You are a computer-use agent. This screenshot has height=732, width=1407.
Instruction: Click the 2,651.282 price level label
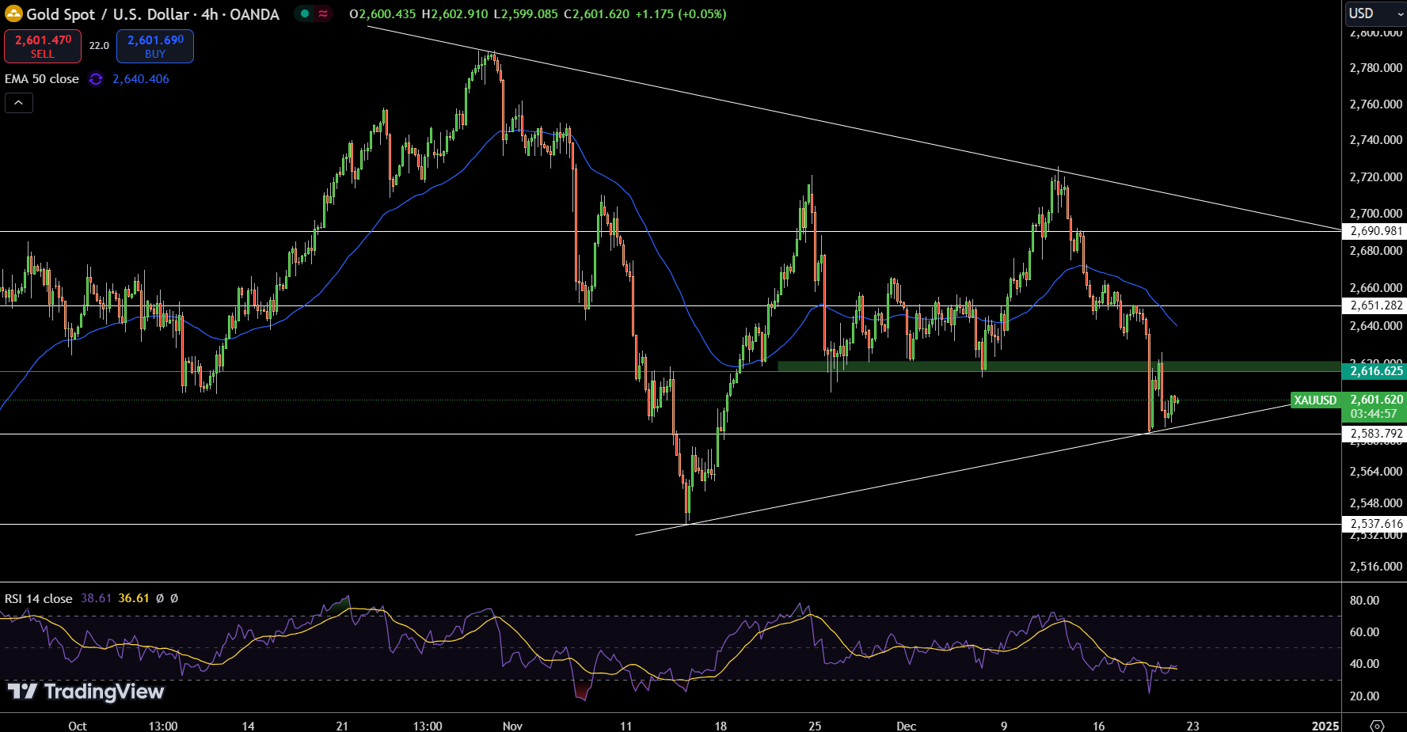point(1375,305)
